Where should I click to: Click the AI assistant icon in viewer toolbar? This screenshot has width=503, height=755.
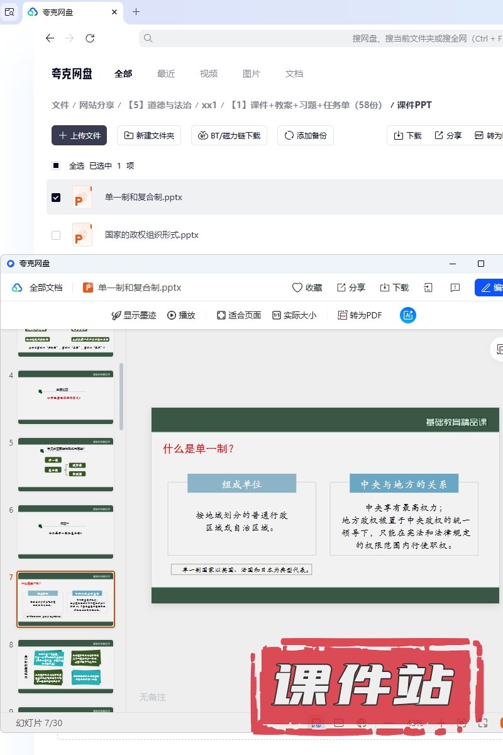tap(408, 315)
